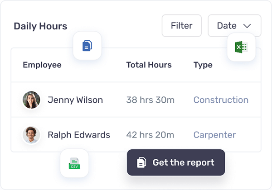The image size is (272, 190).
Task: Click Jenny Wilson's avatar photo
Action: [31, 100]
